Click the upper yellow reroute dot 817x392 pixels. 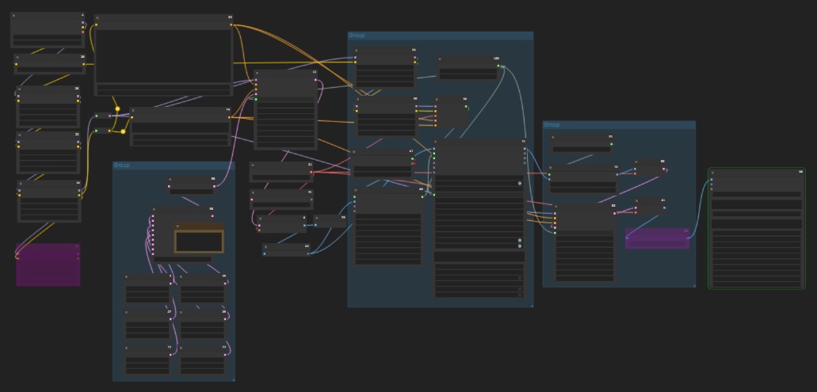[x=117, y=109]
